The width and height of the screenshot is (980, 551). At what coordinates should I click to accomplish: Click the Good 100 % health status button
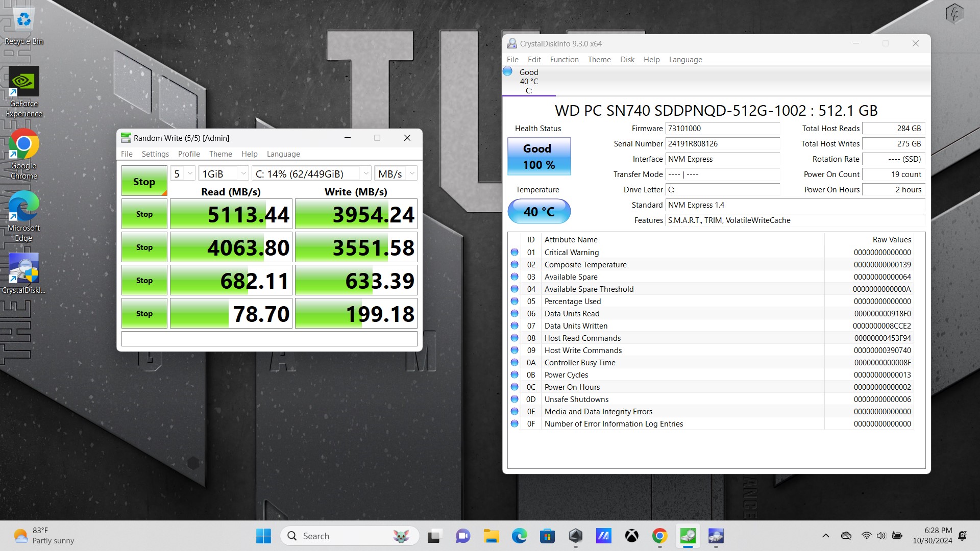[x=539, y=157]
